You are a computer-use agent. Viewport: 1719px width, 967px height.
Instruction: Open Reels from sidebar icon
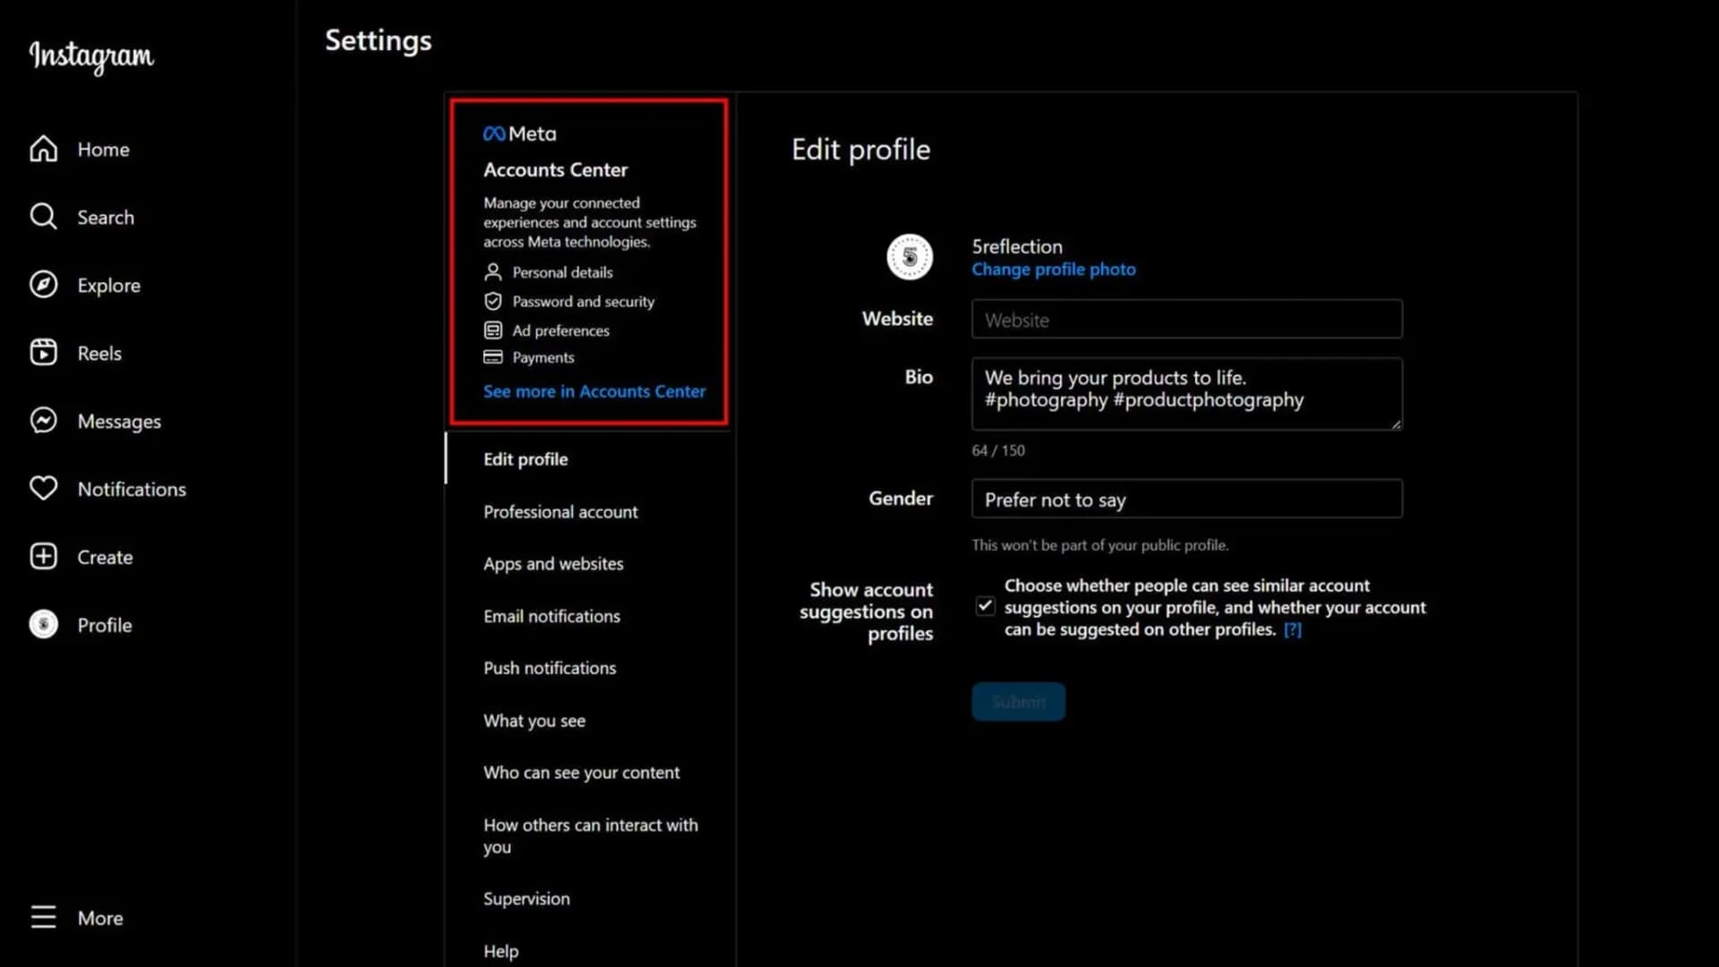(43, 353)
